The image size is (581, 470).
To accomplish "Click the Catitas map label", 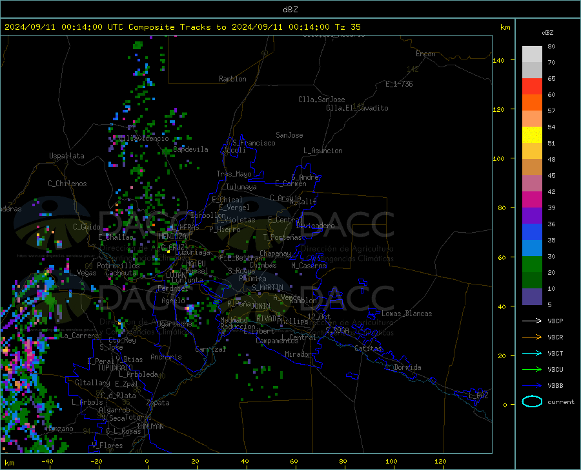I will click(x=368, y=348).
